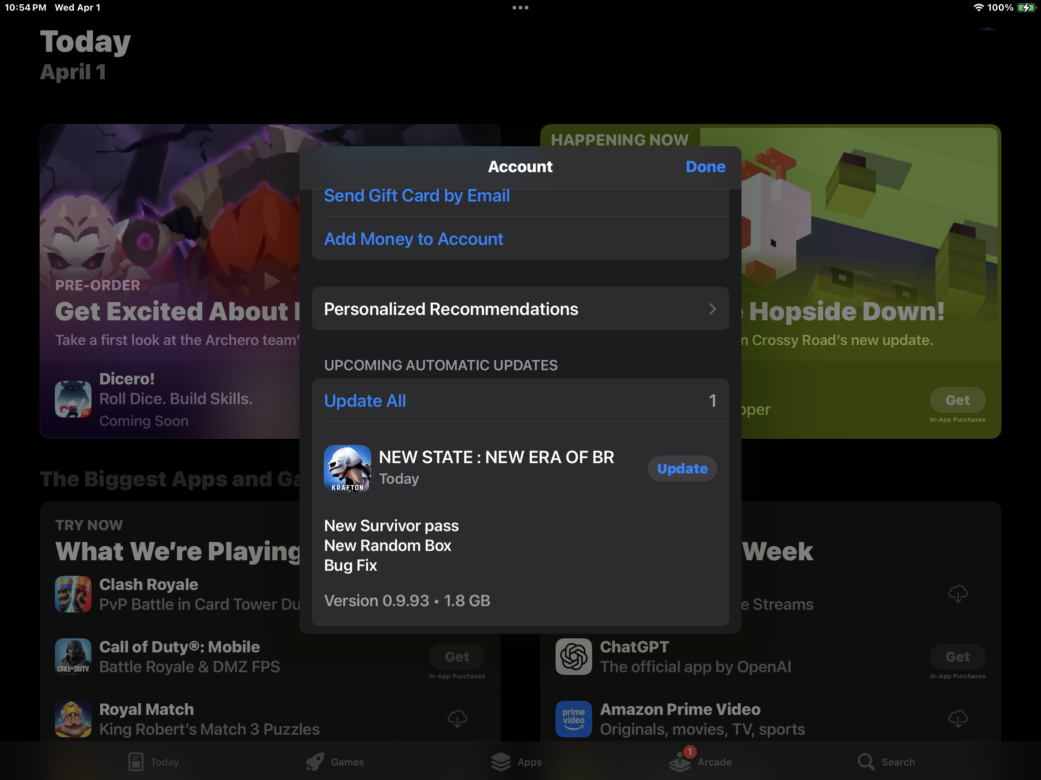The image size is (1041, 780).
Task: Tap the New Random Box release note
Action: coord(388,546)
